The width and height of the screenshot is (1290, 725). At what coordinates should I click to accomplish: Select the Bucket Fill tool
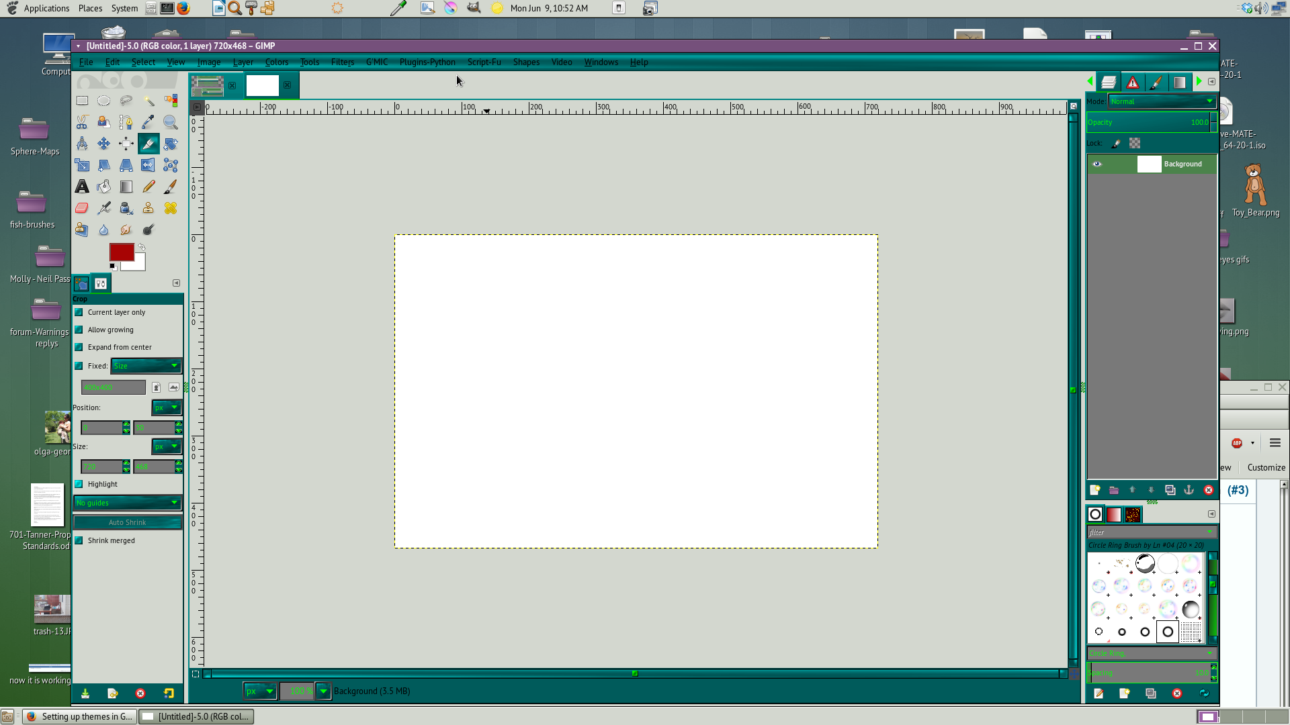(x=104, y=187)
